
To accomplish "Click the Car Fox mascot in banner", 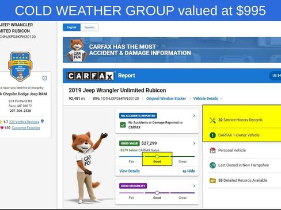I will pyautogui.click(x=77, y=50).
